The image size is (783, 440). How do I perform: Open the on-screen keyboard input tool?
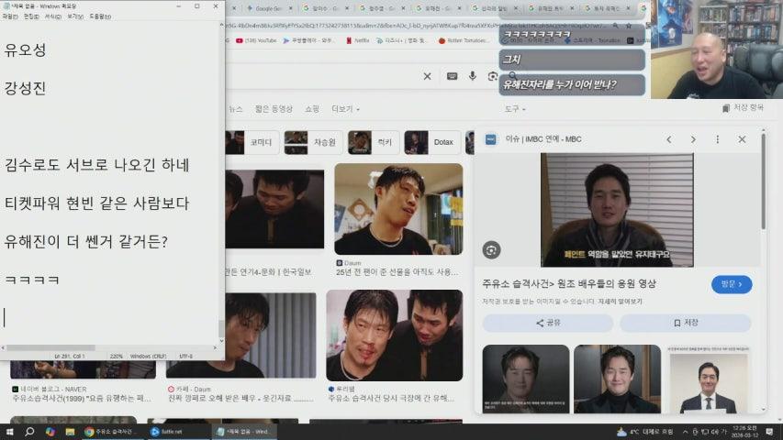453,76
